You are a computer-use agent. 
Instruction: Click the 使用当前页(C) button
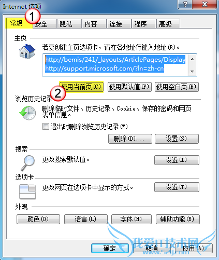click(81, 87)
